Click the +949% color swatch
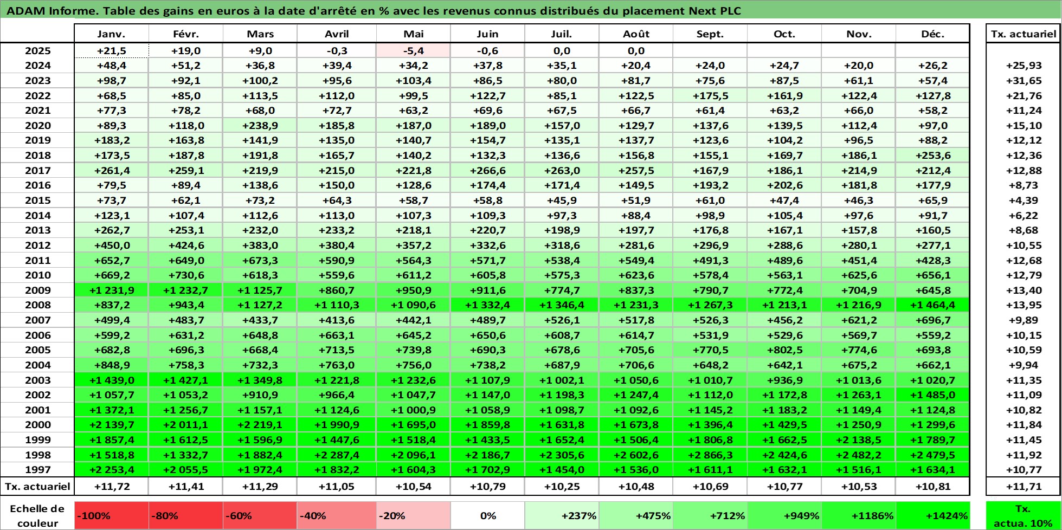The height and width of the screenshot is (530, 1062). pos(784,516)
